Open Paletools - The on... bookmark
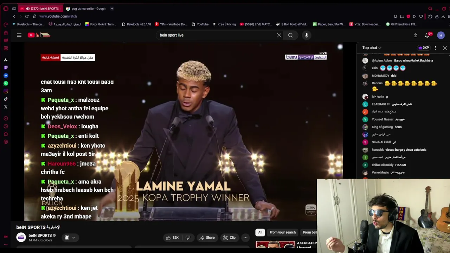 (28, 24)
